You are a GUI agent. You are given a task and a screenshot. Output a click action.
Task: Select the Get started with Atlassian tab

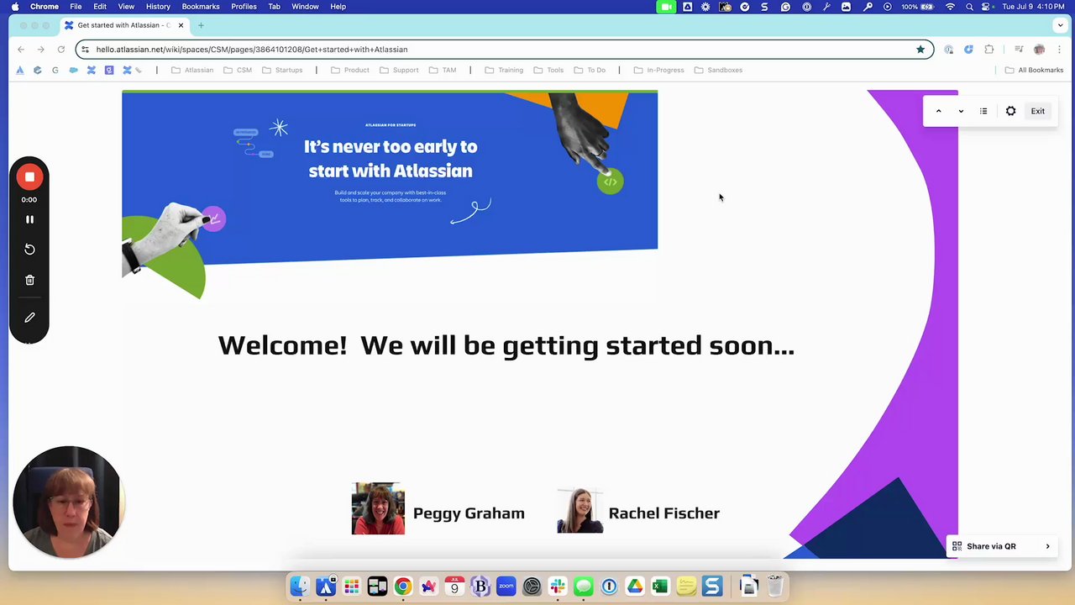pos(124,25)
